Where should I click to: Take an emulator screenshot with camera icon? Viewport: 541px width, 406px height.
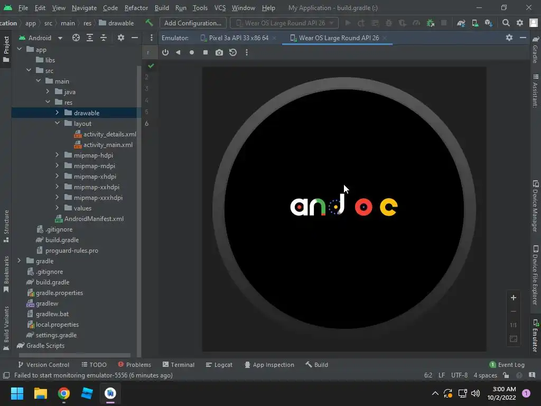pyautogui.click(x=219, y=52)
